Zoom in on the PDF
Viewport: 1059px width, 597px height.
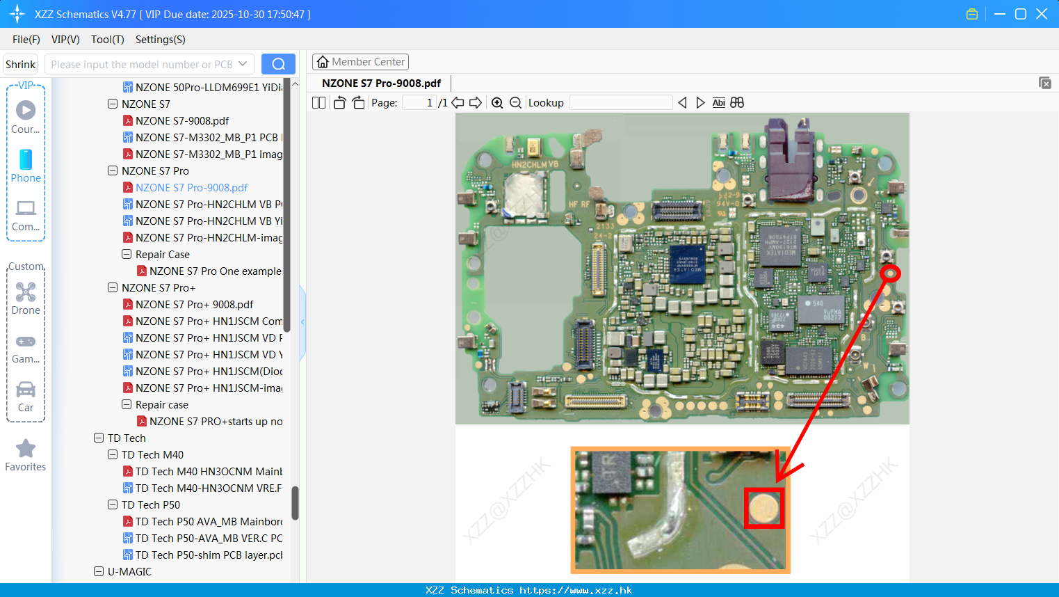tap(497, 103)
